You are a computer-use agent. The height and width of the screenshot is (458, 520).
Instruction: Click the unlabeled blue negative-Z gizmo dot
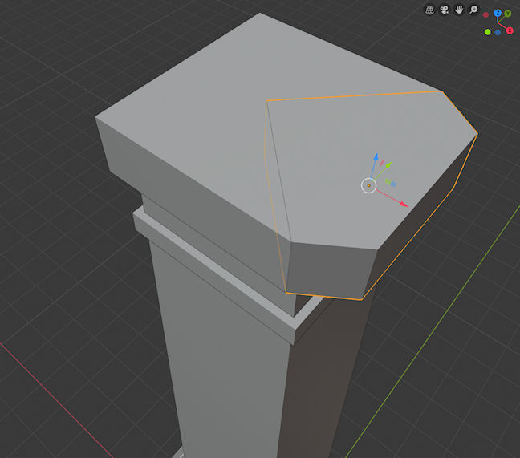click(498, 32)
